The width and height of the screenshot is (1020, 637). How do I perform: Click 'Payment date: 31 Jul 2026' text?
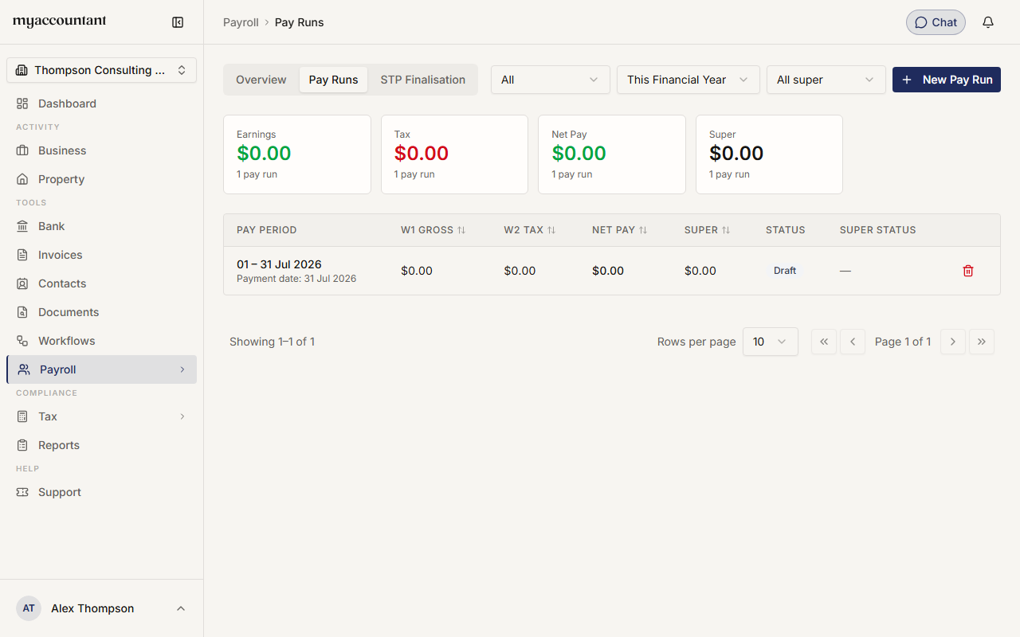296,279
